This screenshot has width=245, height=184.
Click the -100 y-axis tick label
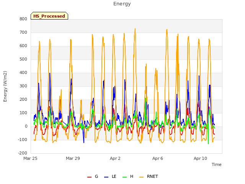[x=23, y=140]
